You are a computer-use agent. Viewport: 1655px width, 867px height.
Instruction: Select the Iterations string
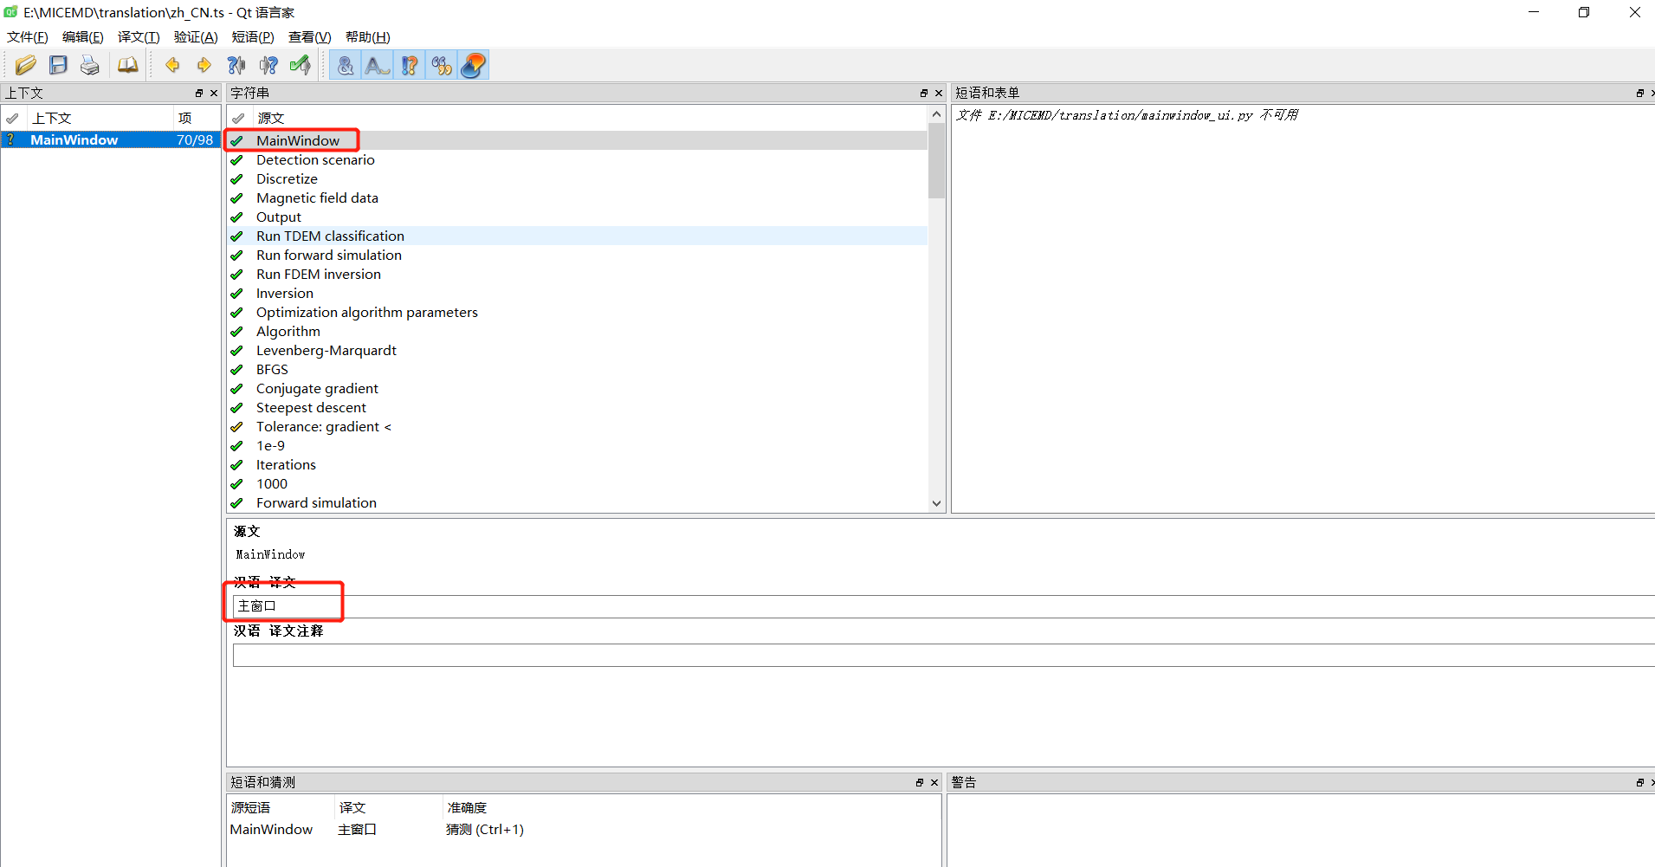point(578,464)
